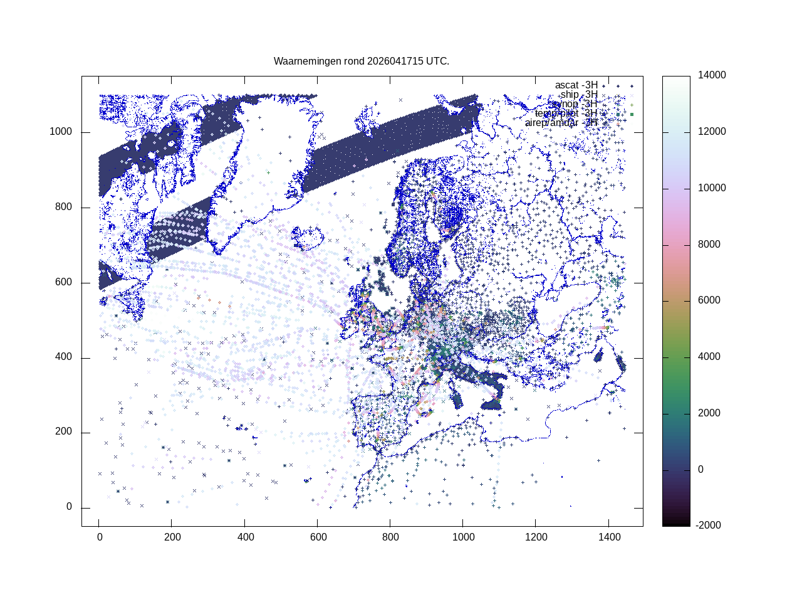This screenshot has width=802, height=602.
Task: Click the y-axis tick label 1000
Action: (x=61, y=132)
